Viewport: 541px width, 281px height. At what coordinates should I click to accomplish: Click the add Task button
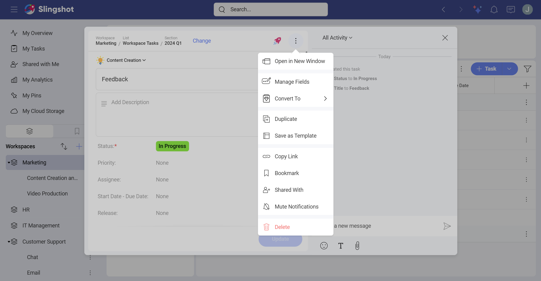(x=487, y=69)
